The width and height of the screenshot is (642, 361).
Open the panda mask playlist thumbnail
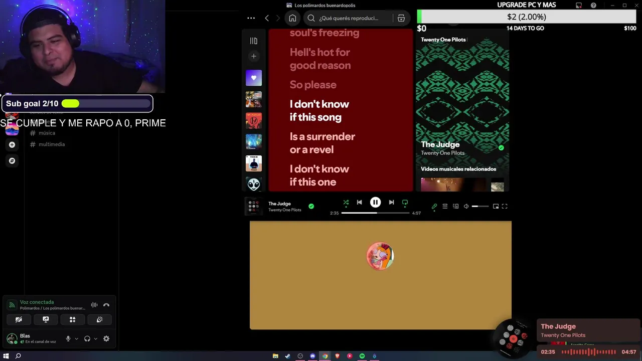(x=254, y=185)
